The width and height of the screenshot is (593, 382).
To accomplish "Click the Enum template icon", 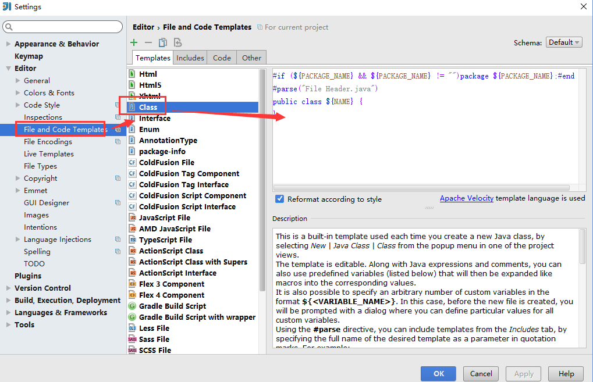I will (x=132, y=129).
